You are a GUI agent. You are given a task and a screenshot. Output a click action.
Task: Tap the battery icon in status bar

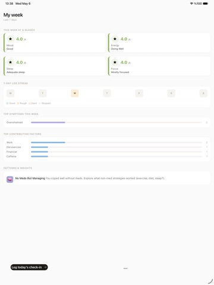tap(205, 4)
